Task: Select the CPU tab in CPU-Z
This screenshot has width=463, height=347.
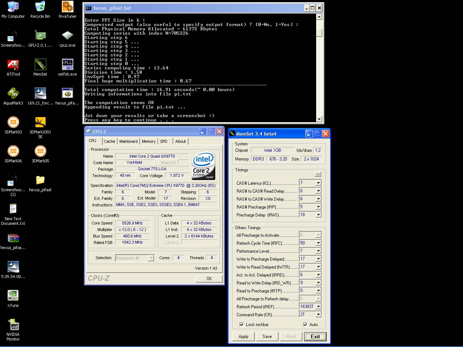Action: click(93, 141)
